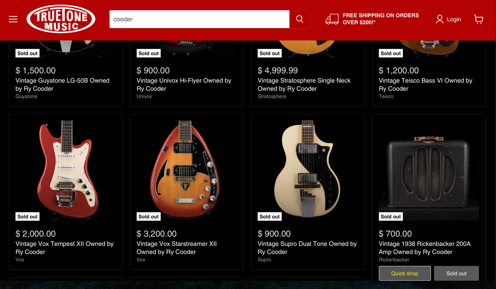Click the Stratosphere vendor name
Viewport: 496px width, 289px height.
click(x=272, y=96)
